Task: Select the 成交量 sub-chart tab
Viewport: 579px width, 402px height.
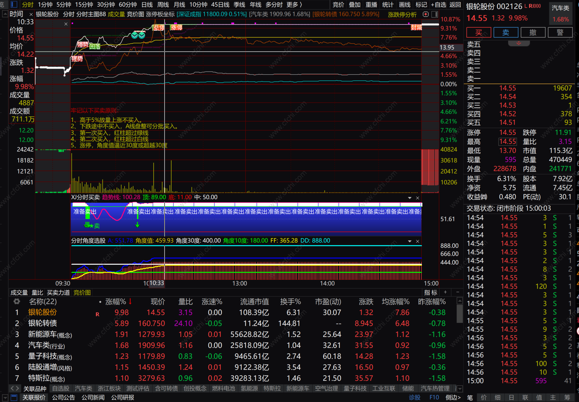Action: pyautogui.click(x=19, y=292)
